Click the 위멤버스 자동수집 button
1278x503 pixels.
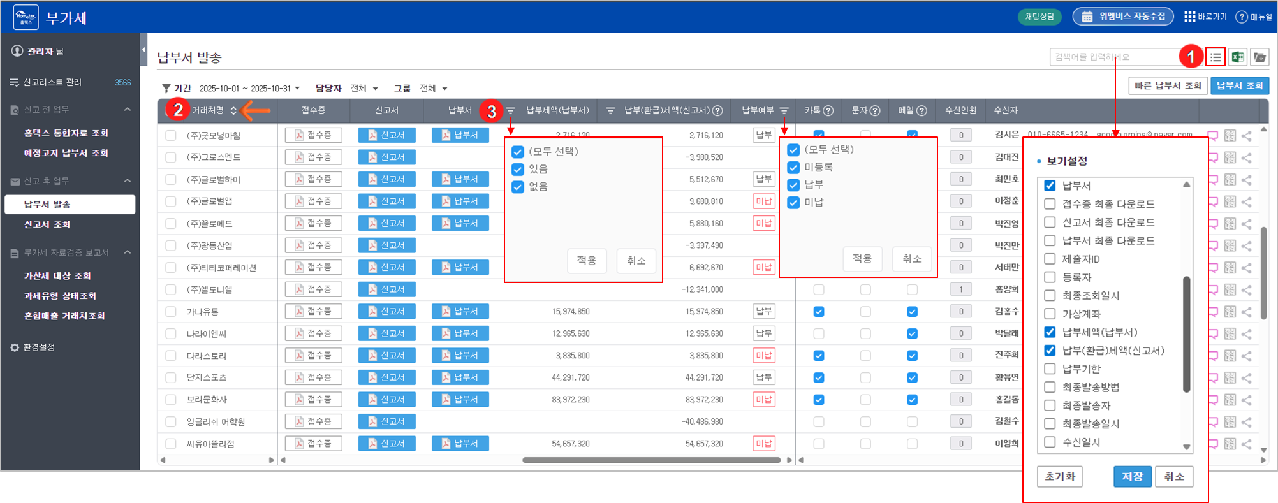pos(1123,17)
